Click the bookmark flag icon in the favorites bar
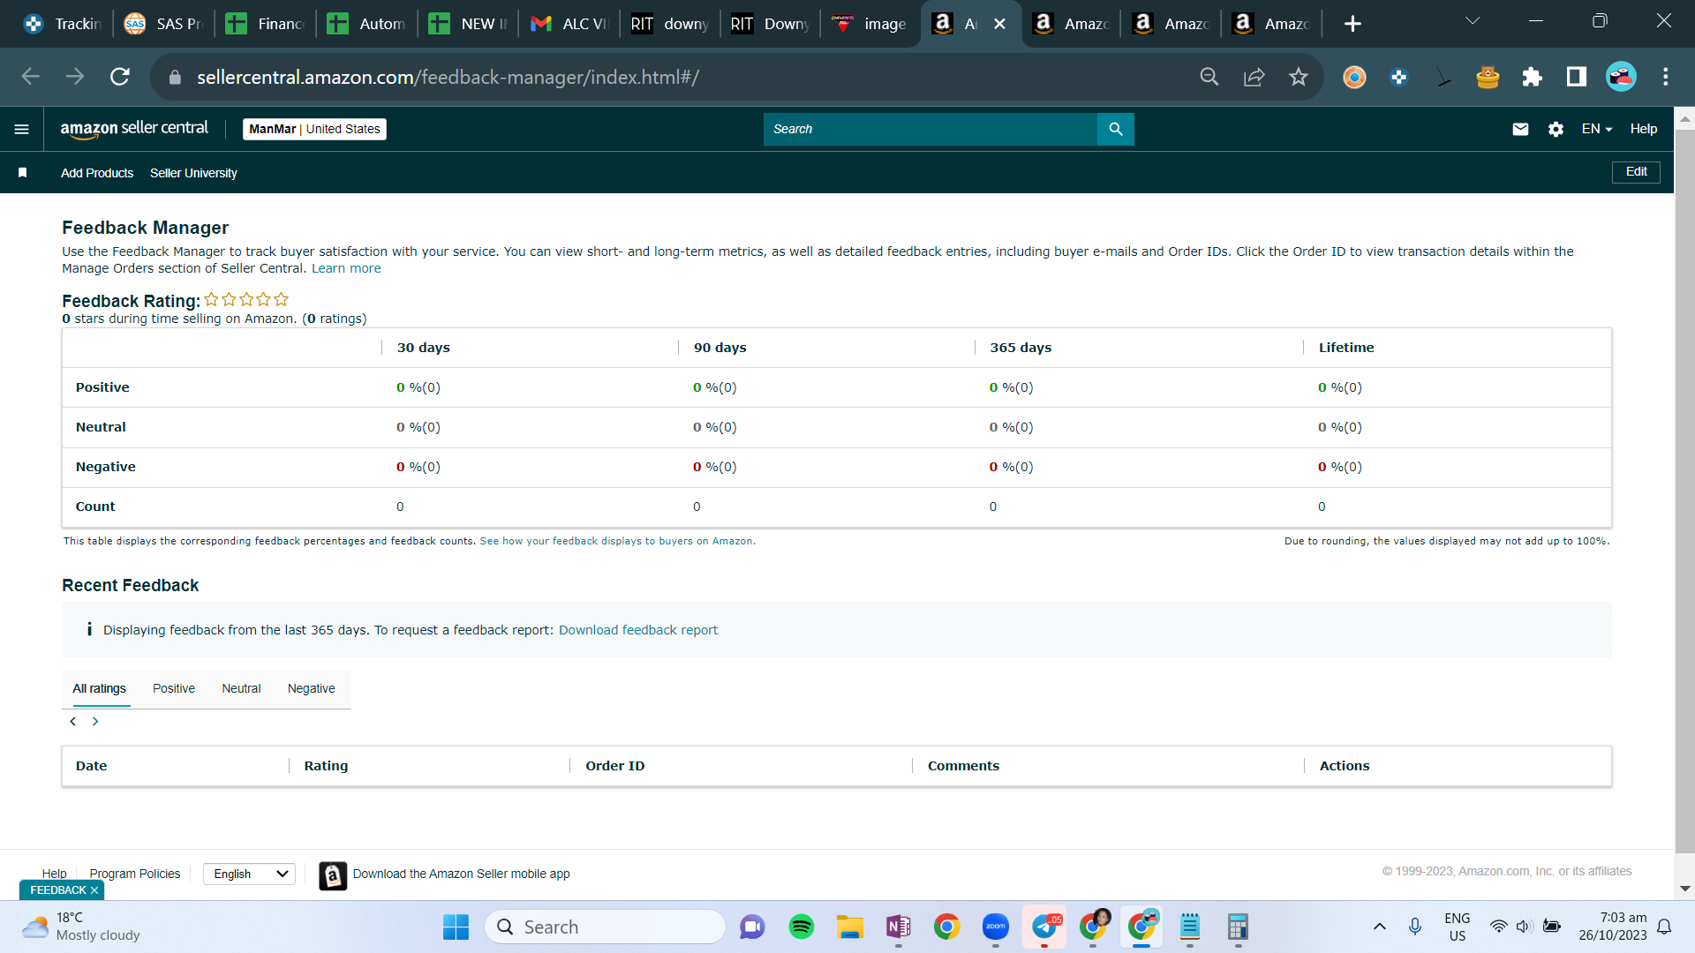Viewport: 1695px width, 953px height. coord(23,173)
